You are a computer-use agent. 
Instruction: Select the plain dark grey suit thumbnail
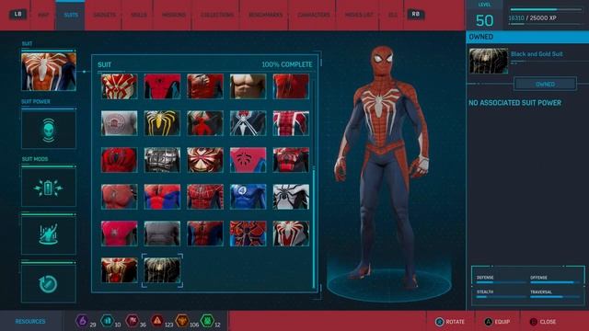162,234
